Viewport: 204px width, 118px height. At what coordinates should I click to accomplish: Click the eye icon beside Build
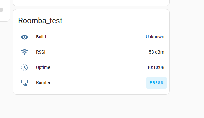click(x=25, y=37)
